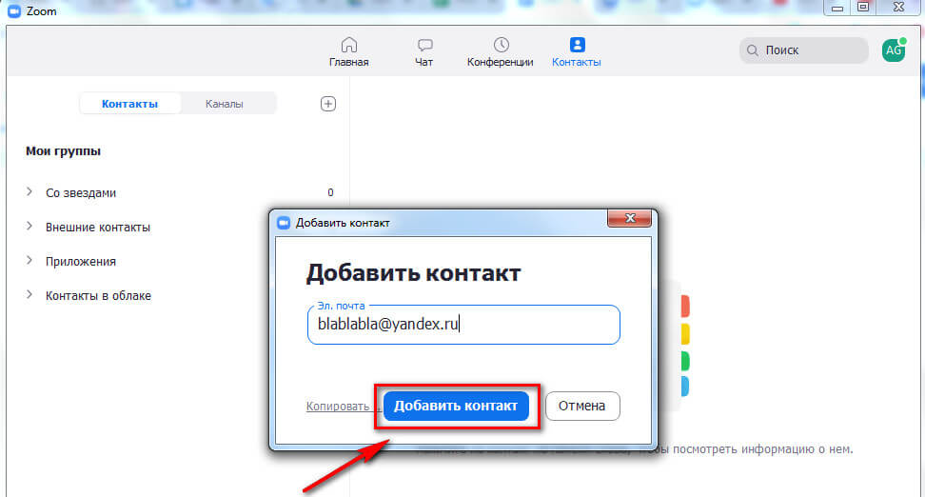Click the email input field in dialog

pyautogui.click(x=463, y=325)
